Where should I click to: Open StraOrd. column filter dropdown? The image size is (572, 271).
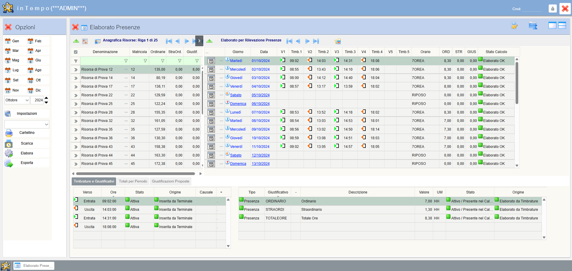180,61
